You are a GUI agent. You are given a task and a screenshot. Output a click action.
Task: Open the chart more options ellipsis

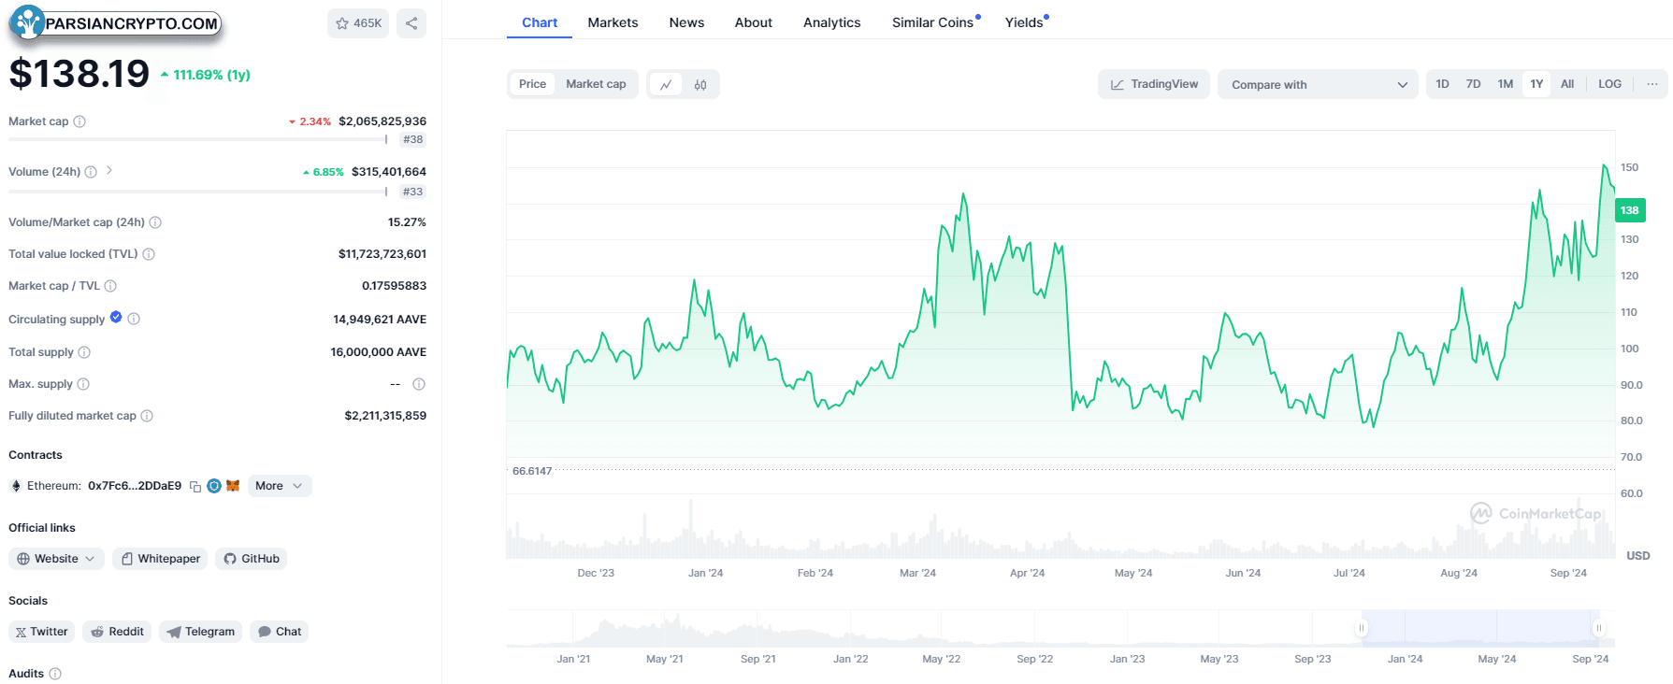click(x=1652, y=84)
